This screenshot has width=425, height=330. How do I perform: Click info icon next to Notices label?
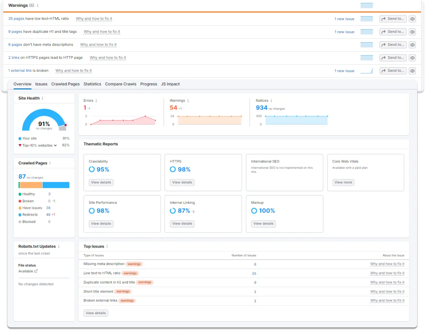[271, 101]
